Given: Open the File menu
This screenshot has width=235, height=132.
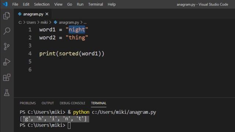Looking at the screenshot, I should coord(15,4).
